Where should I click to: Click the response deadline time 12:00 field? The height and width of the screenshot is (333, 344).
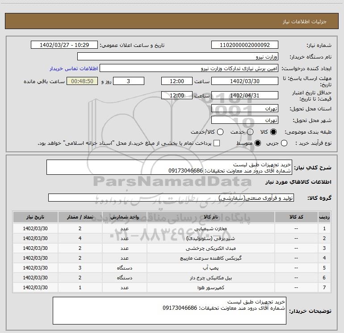pos(177,81)
